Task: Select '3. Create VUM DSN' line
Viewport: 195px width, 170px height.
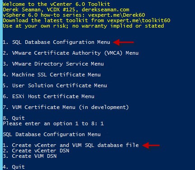Action: click(30, 156)
